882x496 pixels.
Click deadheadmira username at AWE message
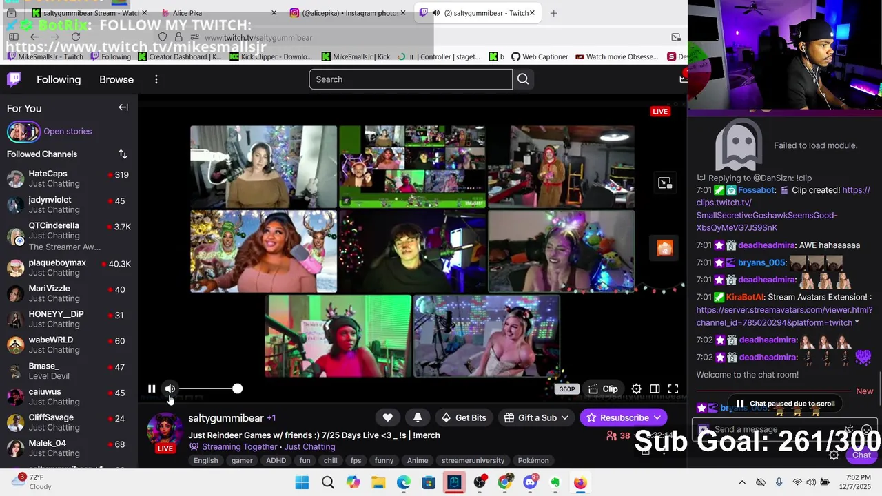click(x=766, y=245)
